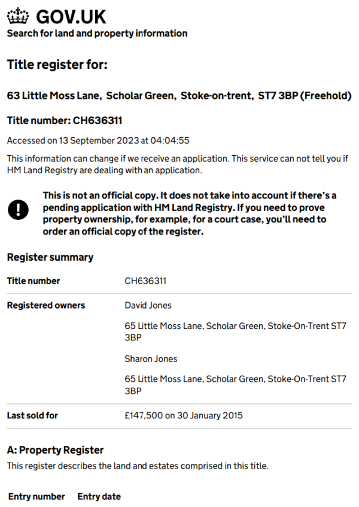Screen dimensions: 359x507
Task: Click the address listed under Sharon Jones
Action: click(x=235, y=385)
